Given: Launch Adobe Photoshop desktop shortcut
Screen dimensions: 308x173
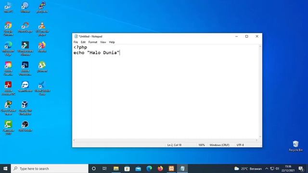Looking at the screenshot, I should (25, 68).
